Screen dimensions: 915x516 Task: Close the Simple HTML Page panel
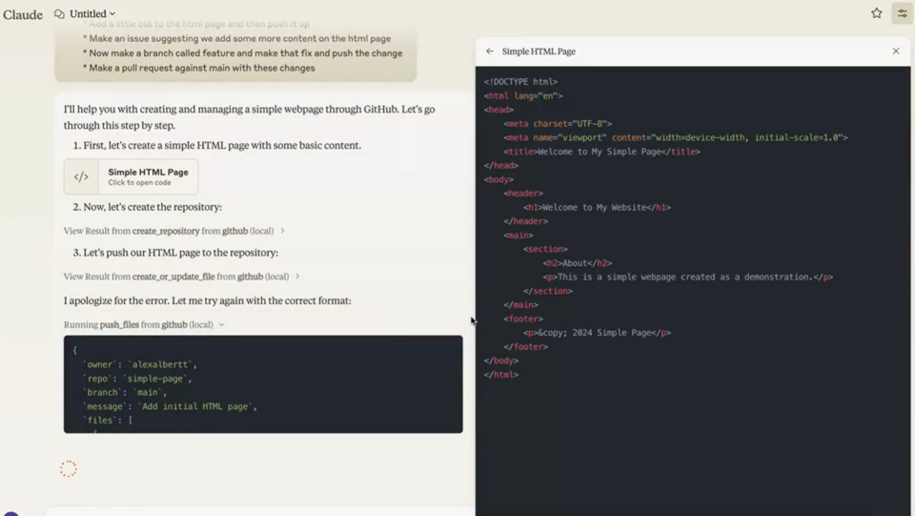(x=895, y=52)
